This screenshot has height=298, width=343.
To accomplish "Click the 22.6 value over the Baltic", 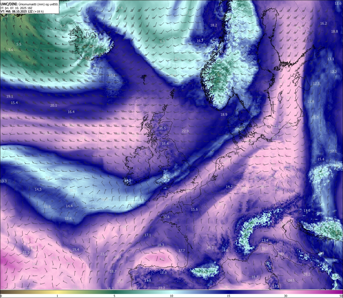I will point(277,127).
